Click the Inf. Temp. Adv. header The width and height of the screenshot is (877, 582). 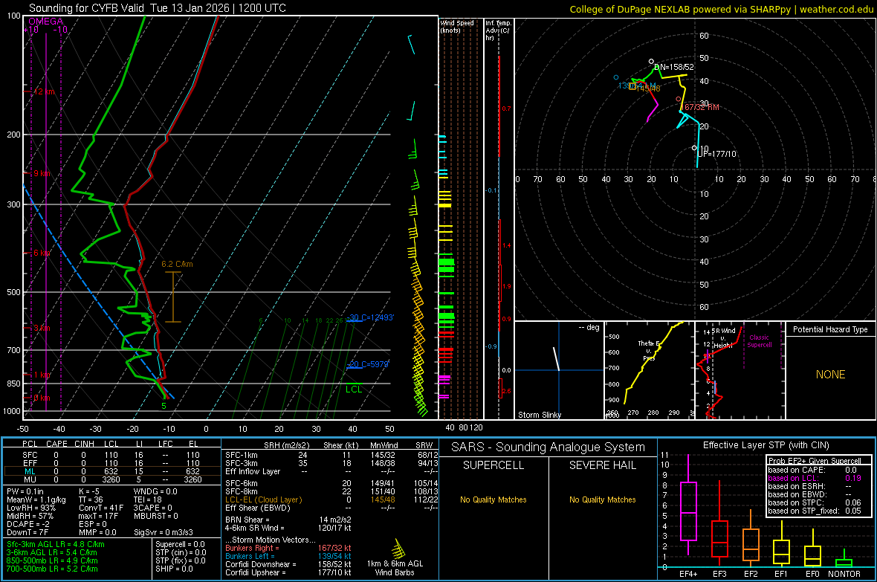498,30
